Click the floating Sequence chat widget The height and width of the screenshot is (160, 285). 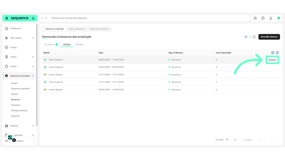(x=10, y=138)
